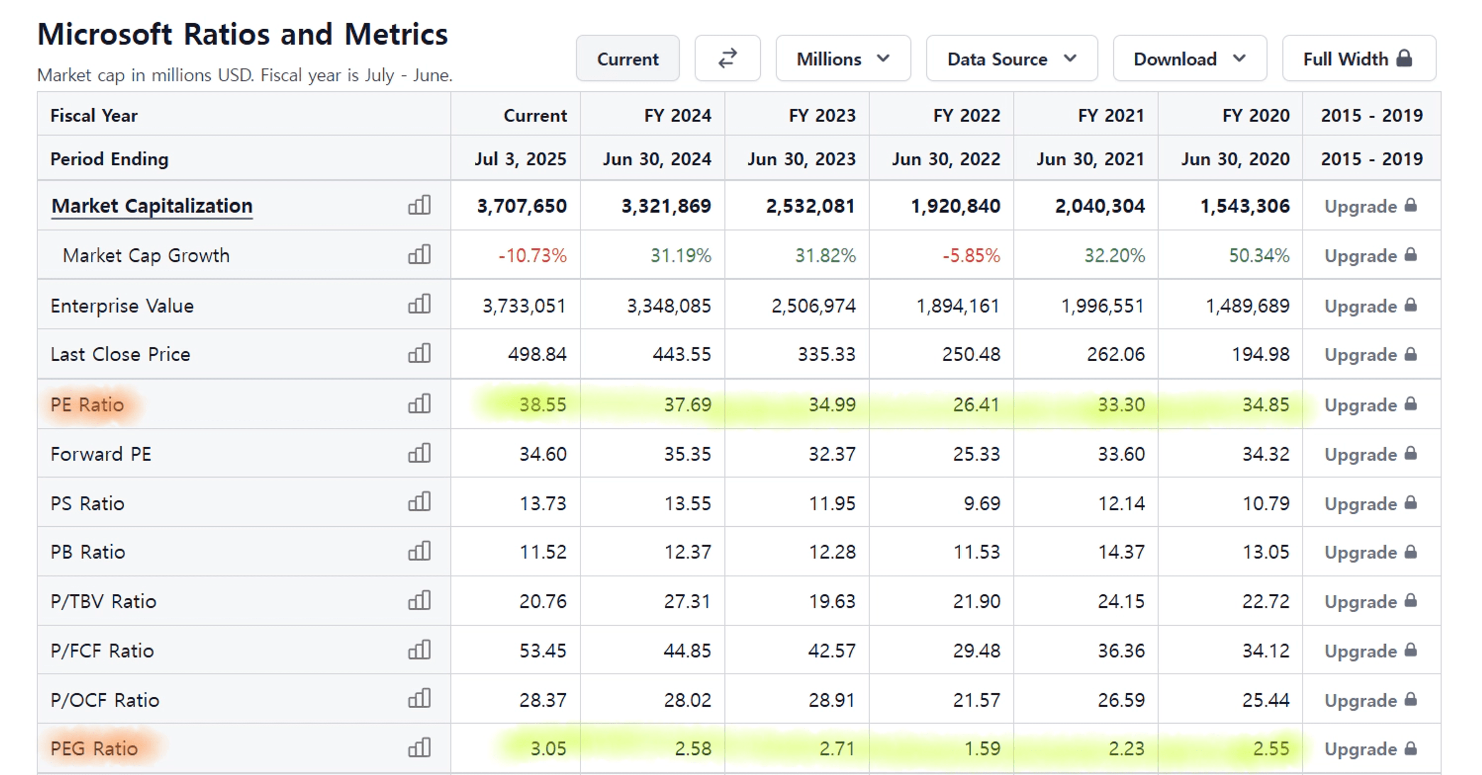Click the PE Ratio row label
Image resolution: width=1482 pixels, height=775 pixels.
(87, 405)
